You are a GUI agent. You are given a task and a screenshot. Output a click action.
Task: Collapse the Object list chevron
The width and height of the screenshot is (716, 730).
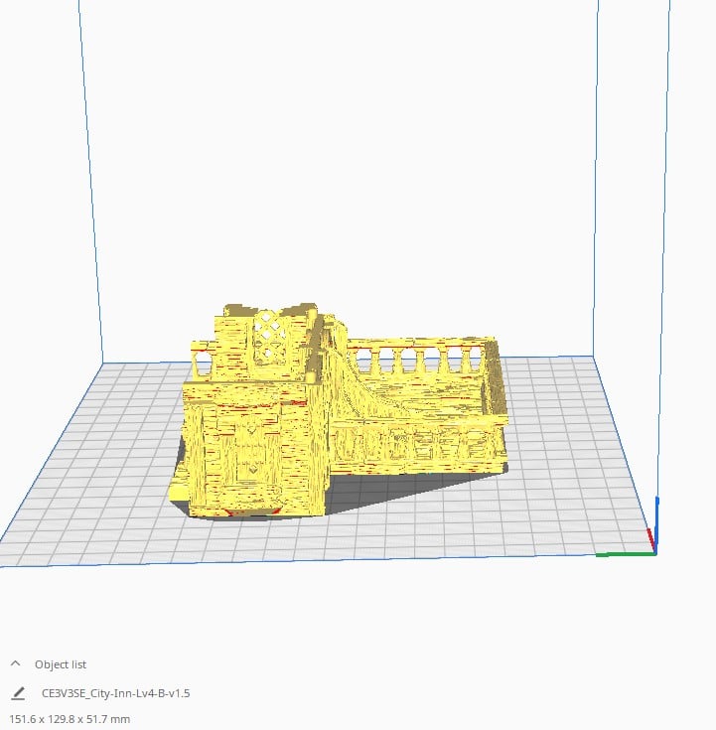tap(15, 663)
